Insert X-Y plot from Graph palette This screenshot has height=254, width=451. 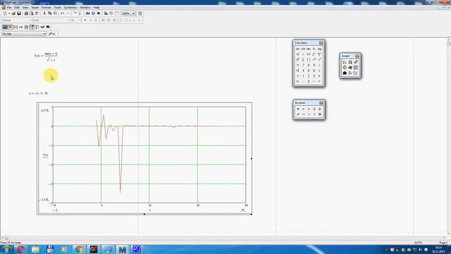345,62
